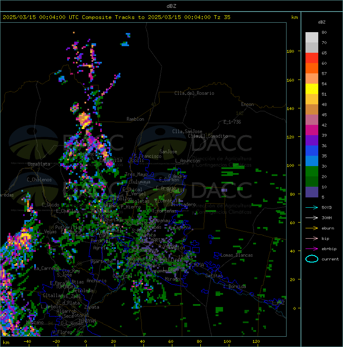Click the magenta eb+bip arrow in legend
The image size is (343, 347).
coord(312,249)
